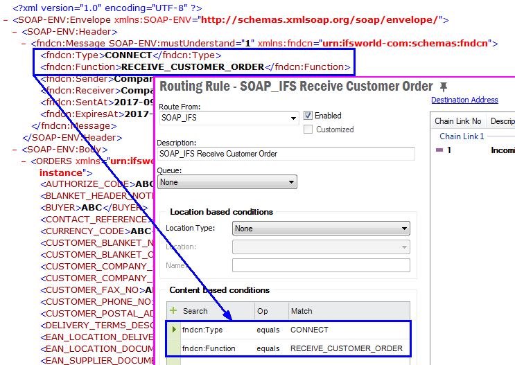Add a content condition with the green plus icon
Image resolution: width=515 pixels, height=365 pixels.
pyautogui.click(x=173, y=311)
